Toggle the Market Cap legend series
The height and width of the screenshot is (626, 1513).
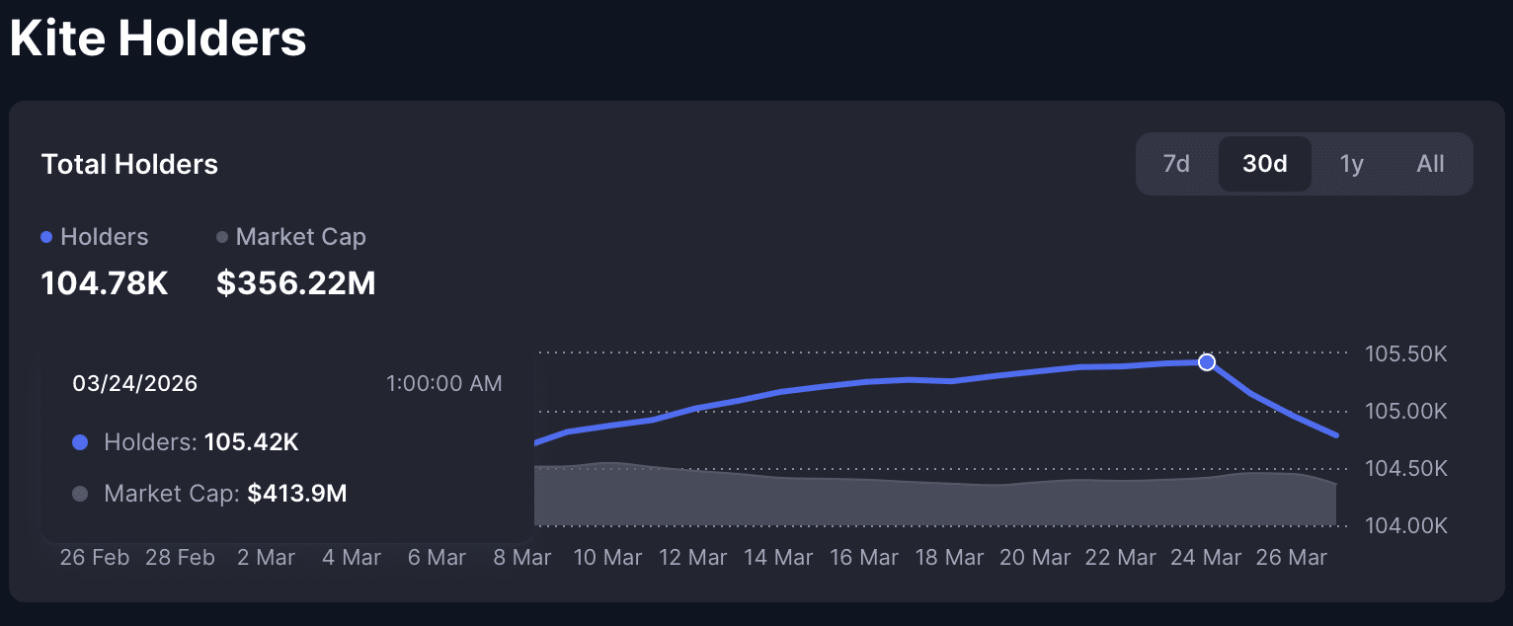point(300,237)
